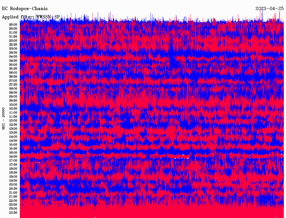Screen dimensions: 286x218
Task: Click the '22:30' time label
Action: point(13,205)
